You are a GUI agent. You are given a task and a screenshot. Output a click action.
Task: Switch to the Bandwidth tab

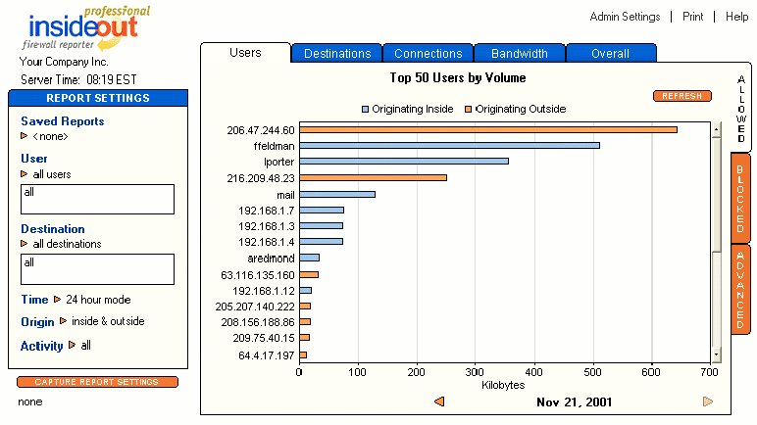[520, 54]
